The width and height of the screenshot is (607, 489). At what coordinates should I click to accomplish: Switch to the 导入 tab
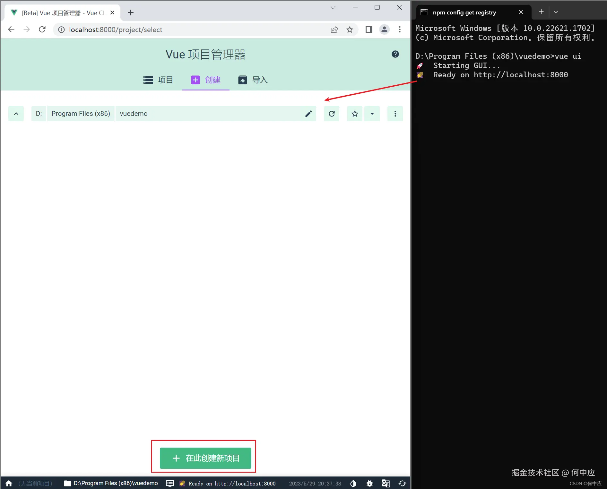(253, 80)
